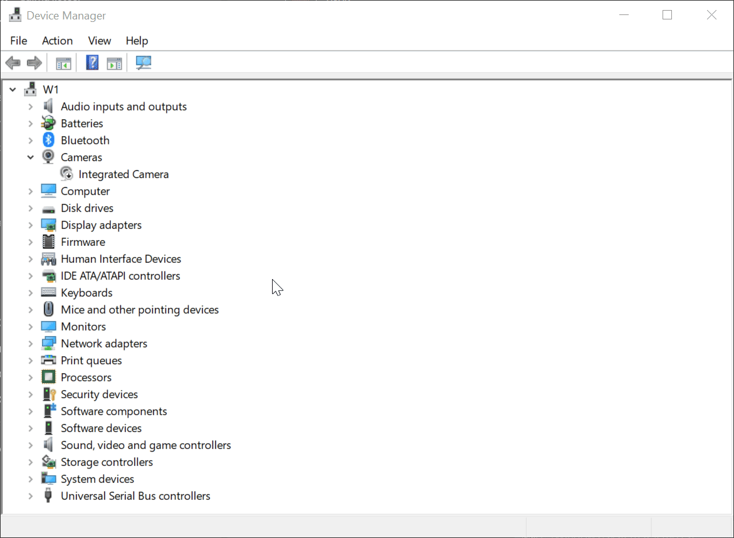Click the Computer category monitor icon
The image size is (734, 538).
point(48,191)
